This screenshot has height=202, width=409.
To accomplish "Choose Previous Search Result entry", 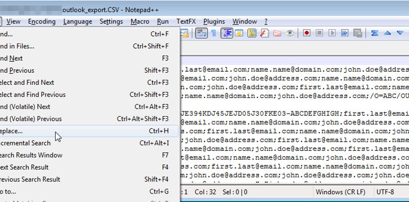I will pos(89,179).
